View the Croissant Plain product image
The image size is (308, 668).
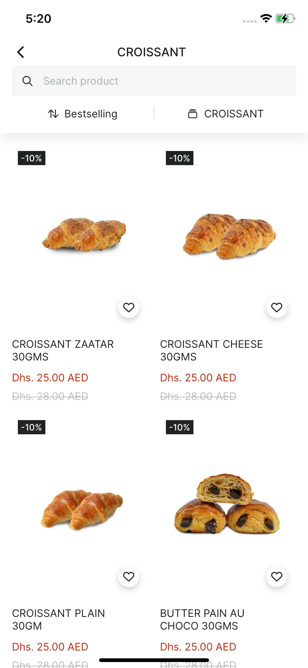pyautogui.click(x=82, y=510)
